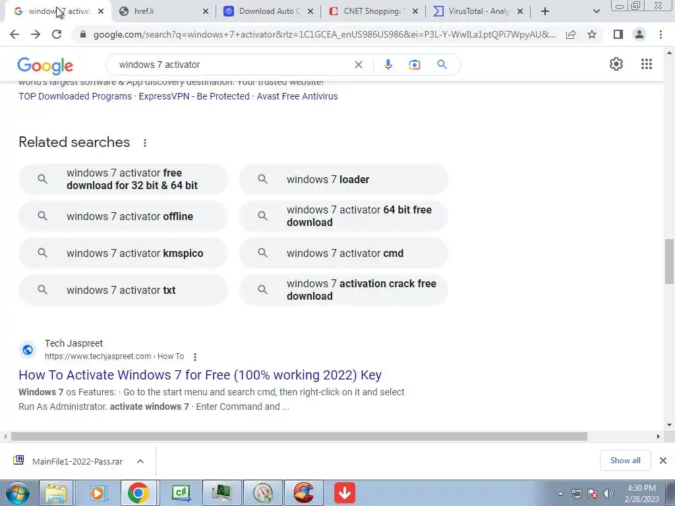The image size is (675, 506).
Task: Expand MainFile1-2022-Pass.rar download options
Action: click(x=140, y=461)
